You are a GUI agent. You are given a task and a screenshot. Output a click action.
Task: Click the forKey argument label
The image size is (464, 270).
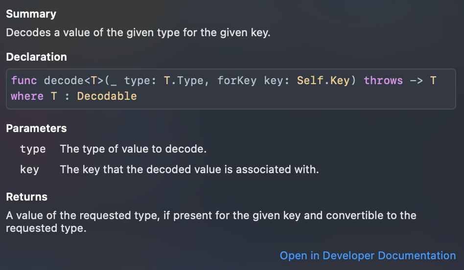[237, 81]
